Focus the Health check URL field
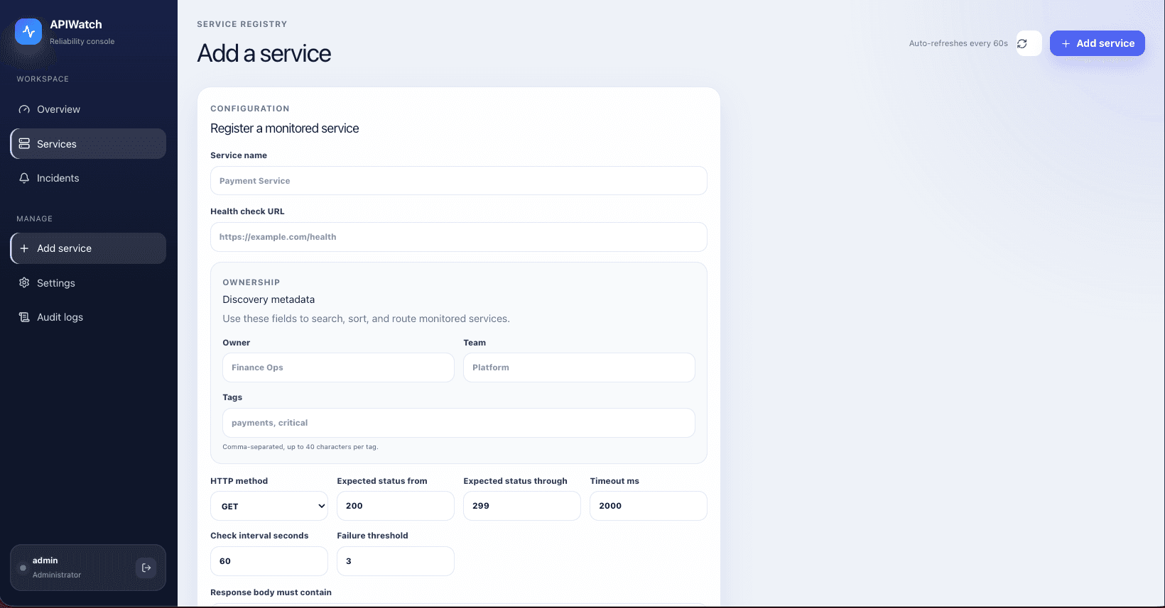 tap(459, 237)
